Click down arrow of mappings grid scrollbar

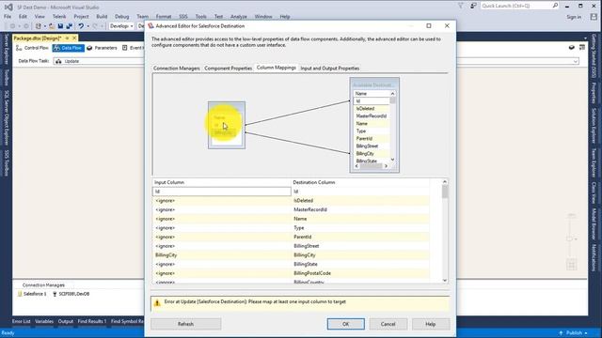tap(445, 281)
